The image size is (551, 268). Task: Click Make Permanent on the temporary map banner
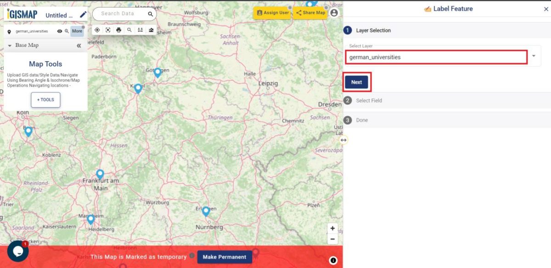pos(225,257)
